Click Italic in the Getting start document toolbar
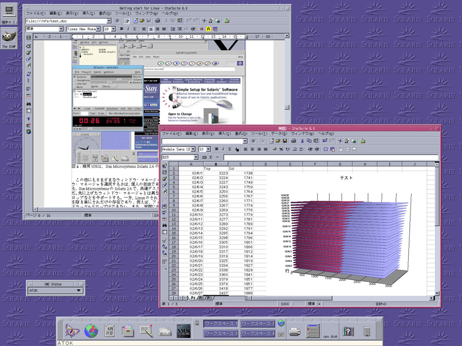This screenshot has height=346, width=462. pyautogui.click(x=128, y=29)
